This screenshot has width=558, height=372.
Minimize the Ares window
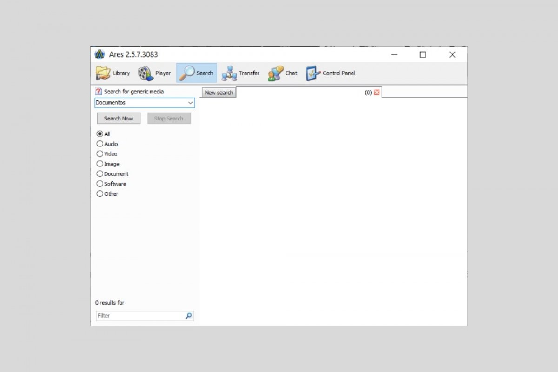click(x=394, y=54)
